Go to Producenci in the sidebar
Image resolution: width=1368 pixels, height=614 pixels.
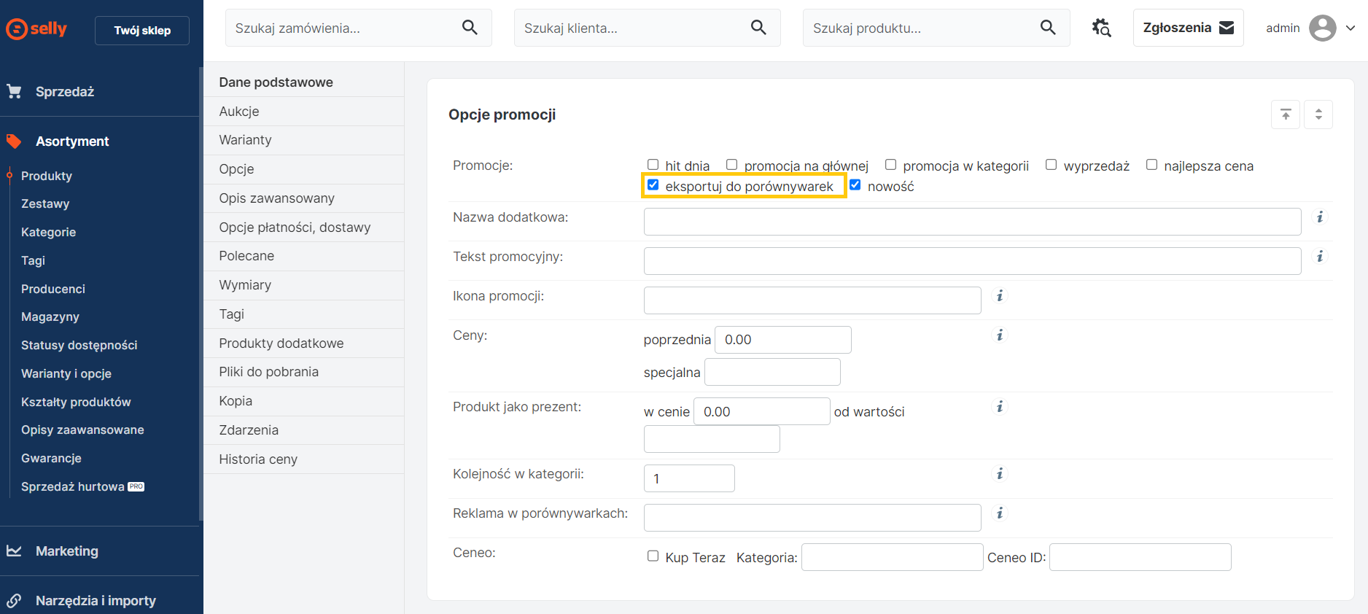53,289
